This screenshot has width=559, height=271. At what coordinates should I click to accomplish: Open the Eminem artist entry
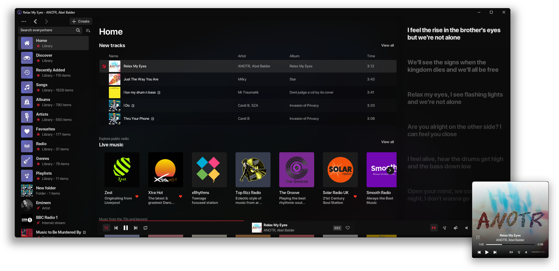(x=53, y=205)
